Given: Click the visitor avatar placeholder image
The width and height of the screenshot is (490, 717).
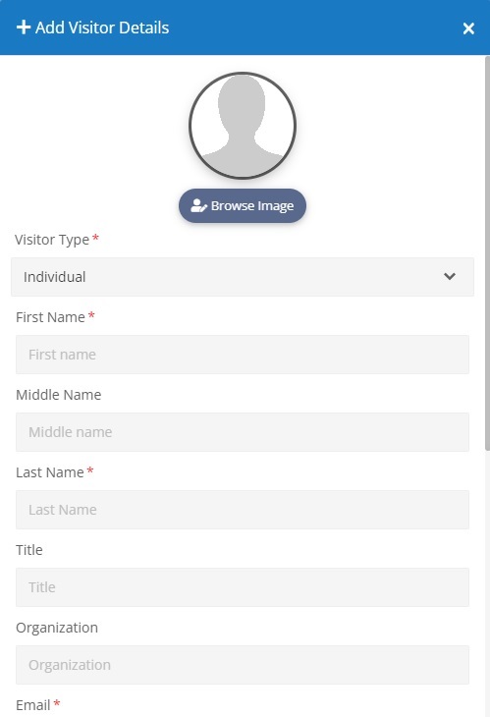Looking at the screenshot, I should point(243,126).
